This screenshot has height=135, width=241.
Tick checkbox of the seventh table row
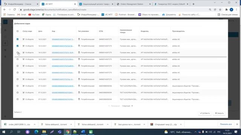pyautogui.click(x=18, y=79)
